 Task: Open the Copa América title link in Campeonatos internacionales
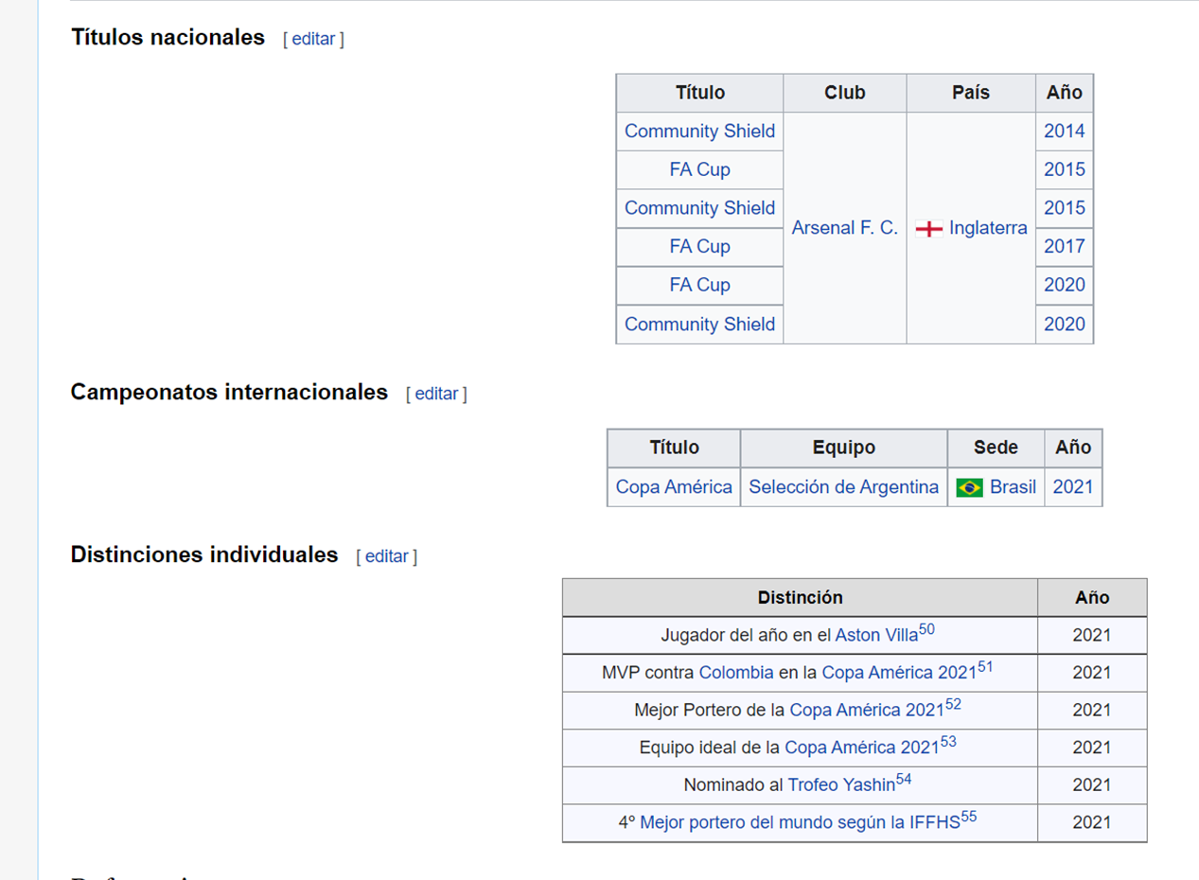(674, 487)
